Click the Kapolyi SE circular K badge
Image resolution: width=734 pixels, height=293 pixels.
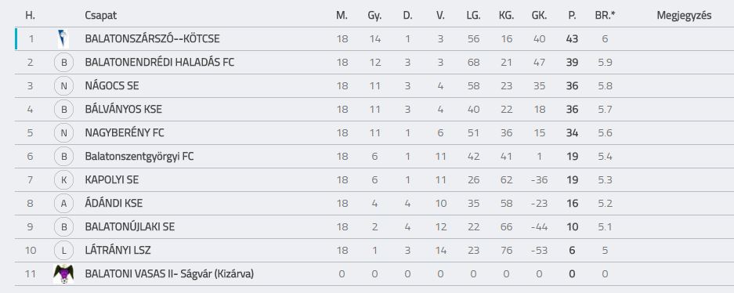point(64,179)
